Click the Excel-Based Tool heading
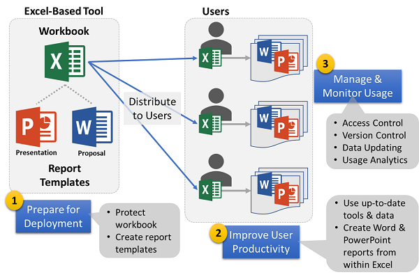The image size is (419, 277). 64,11
